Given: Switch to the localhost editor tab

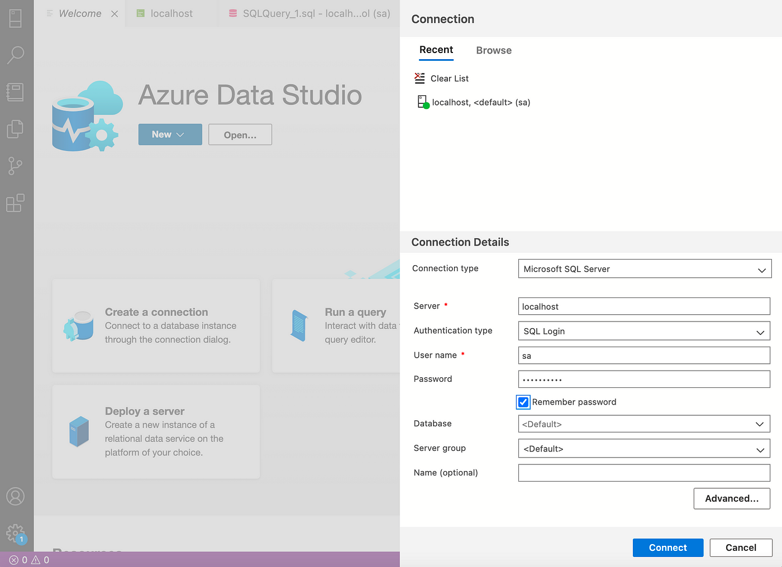Looking at the screenshot, I should pos(171,13).
